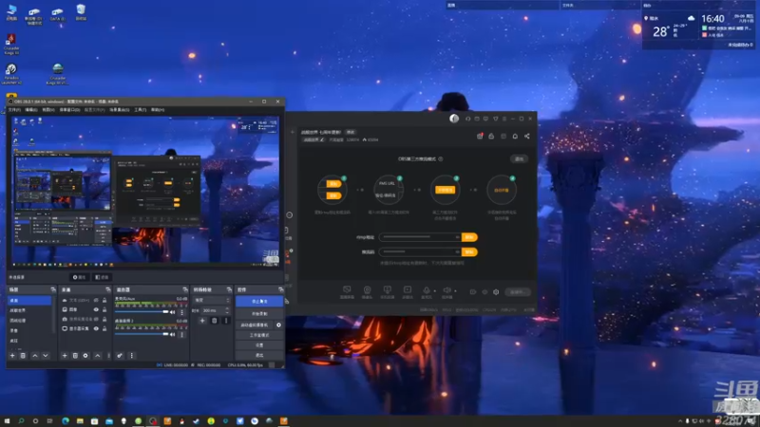Open the transition type dropdown in Transitions dock

point(212,300)
